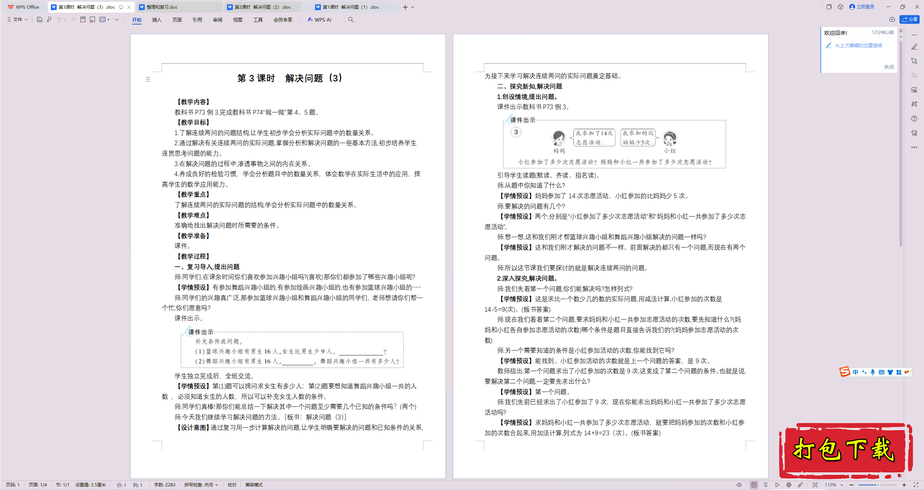Click the magic tools icon in right sidebar

click(914, 104)
